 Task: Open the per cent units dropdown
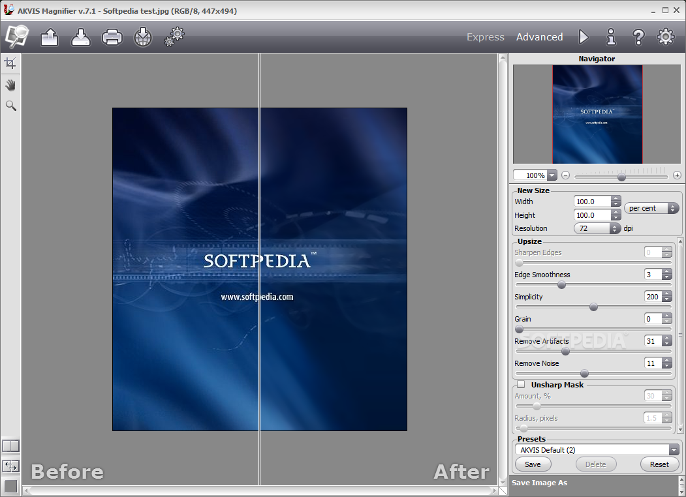651,208
